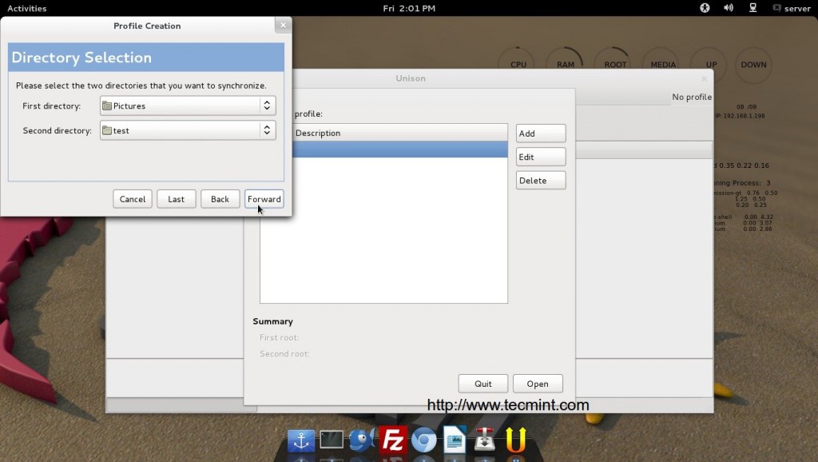The width and height of the screenshot is (818, 462).
Task: Open the anchor app in the dock
Action: pos(301,440)
